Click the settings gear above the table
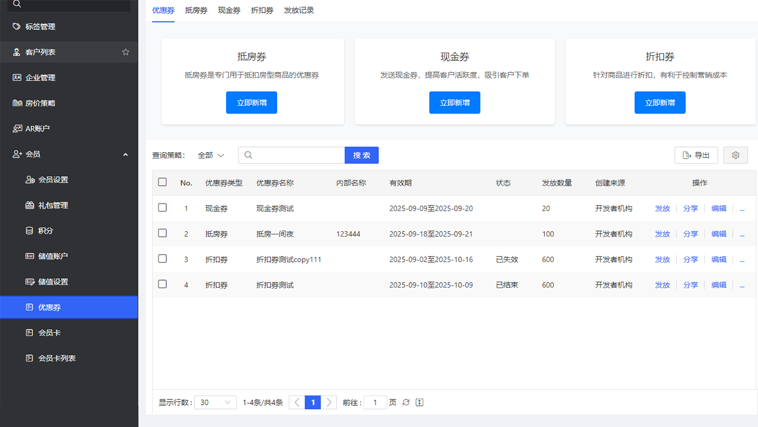 pos(735,155)
